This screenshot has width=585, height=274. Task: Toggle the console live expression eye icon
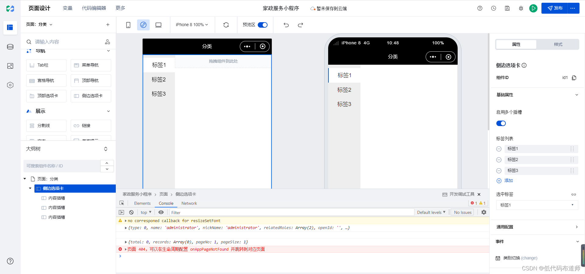point(161,212)
